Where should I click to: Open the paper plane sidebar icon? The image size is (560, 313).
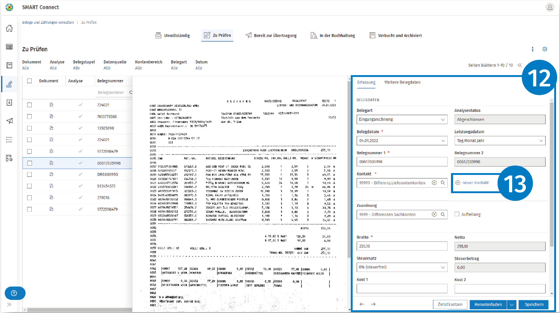pyautogui.click(x=9, y=121)
